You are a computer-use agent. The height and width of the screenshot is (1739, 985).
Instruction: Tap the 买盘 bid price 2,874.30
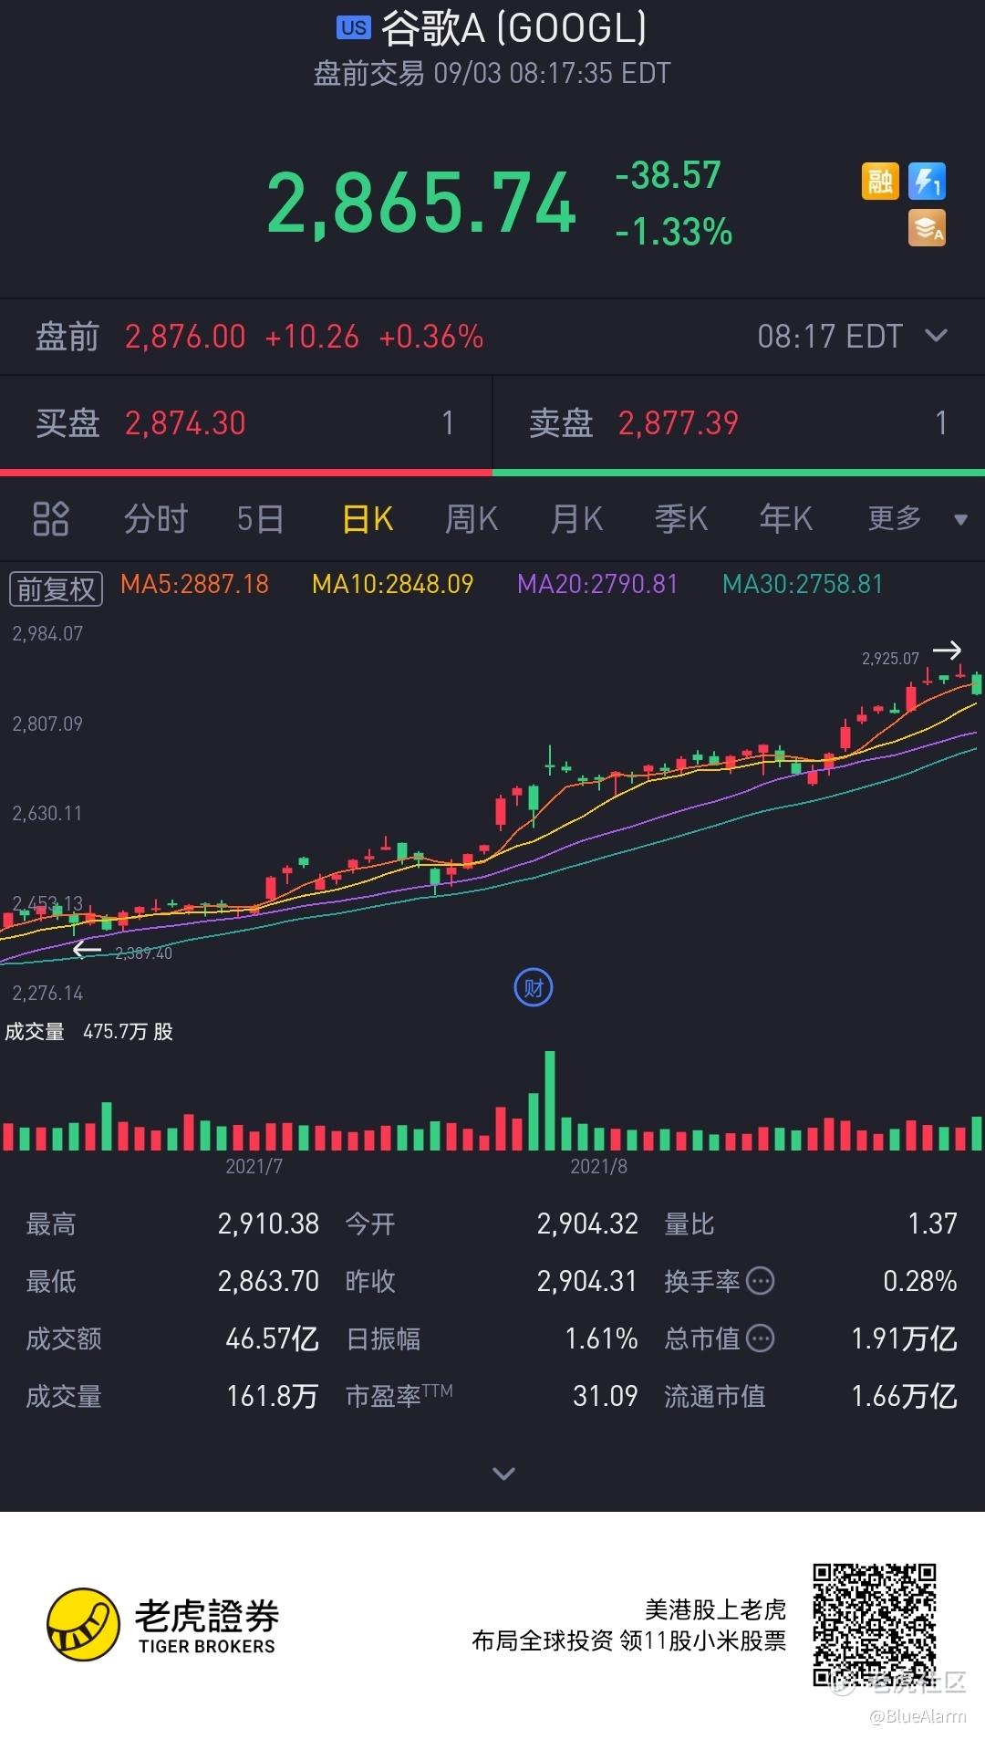click(x=185, y=423)
